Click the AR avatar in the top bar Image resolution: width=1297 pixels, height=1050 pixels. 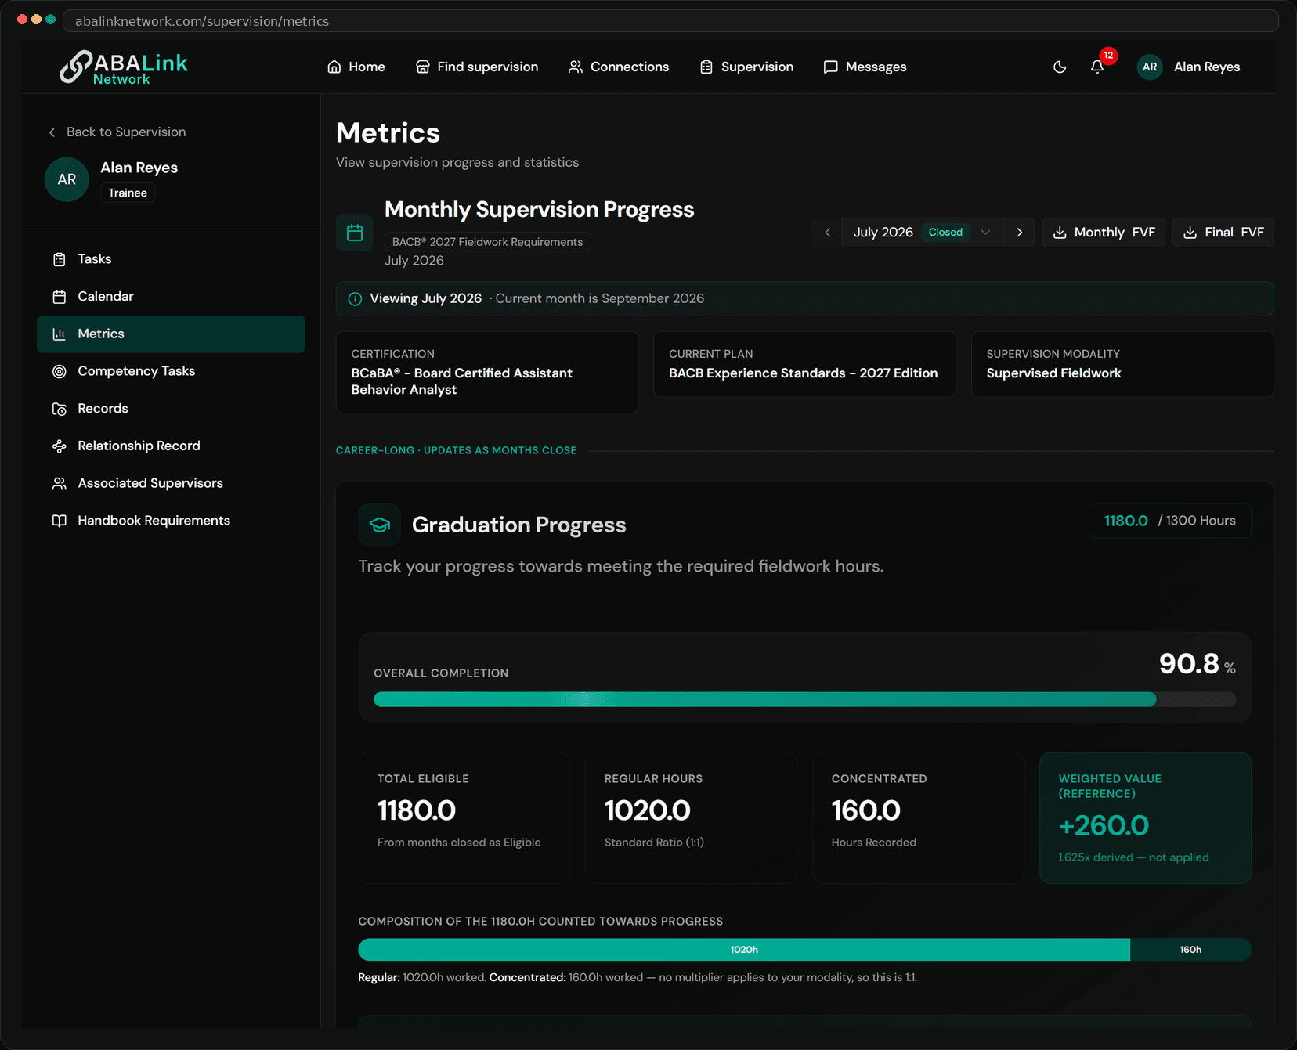pyautogui.click(x=1150, y=67)
